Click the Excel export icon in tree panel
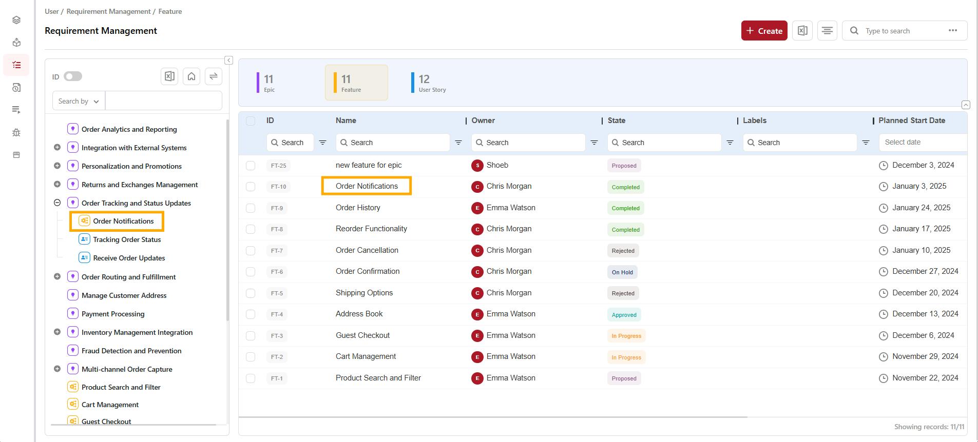 (169, 76)
